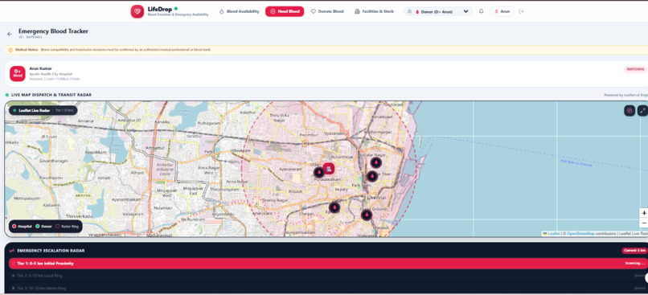The height and width of the screenshot is (295, 648).
Task: Click the red no-entry map control
Action: 630,110
